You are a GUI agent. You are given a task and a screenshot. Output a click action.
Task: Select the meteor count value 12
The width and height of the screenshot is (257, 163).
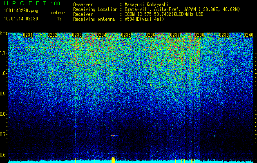click(x=59, y=19)
